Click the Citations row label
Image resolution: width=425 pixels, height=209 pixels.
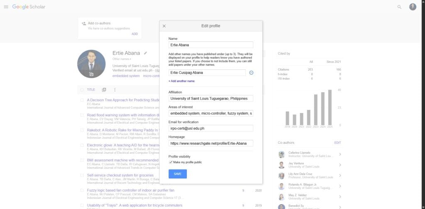tap(283, 70)
